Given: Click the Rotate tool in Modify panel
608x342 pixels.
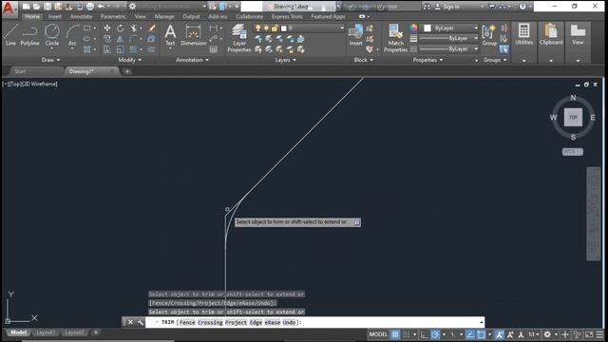Looking at the screenshot, I should click(121, 28).
